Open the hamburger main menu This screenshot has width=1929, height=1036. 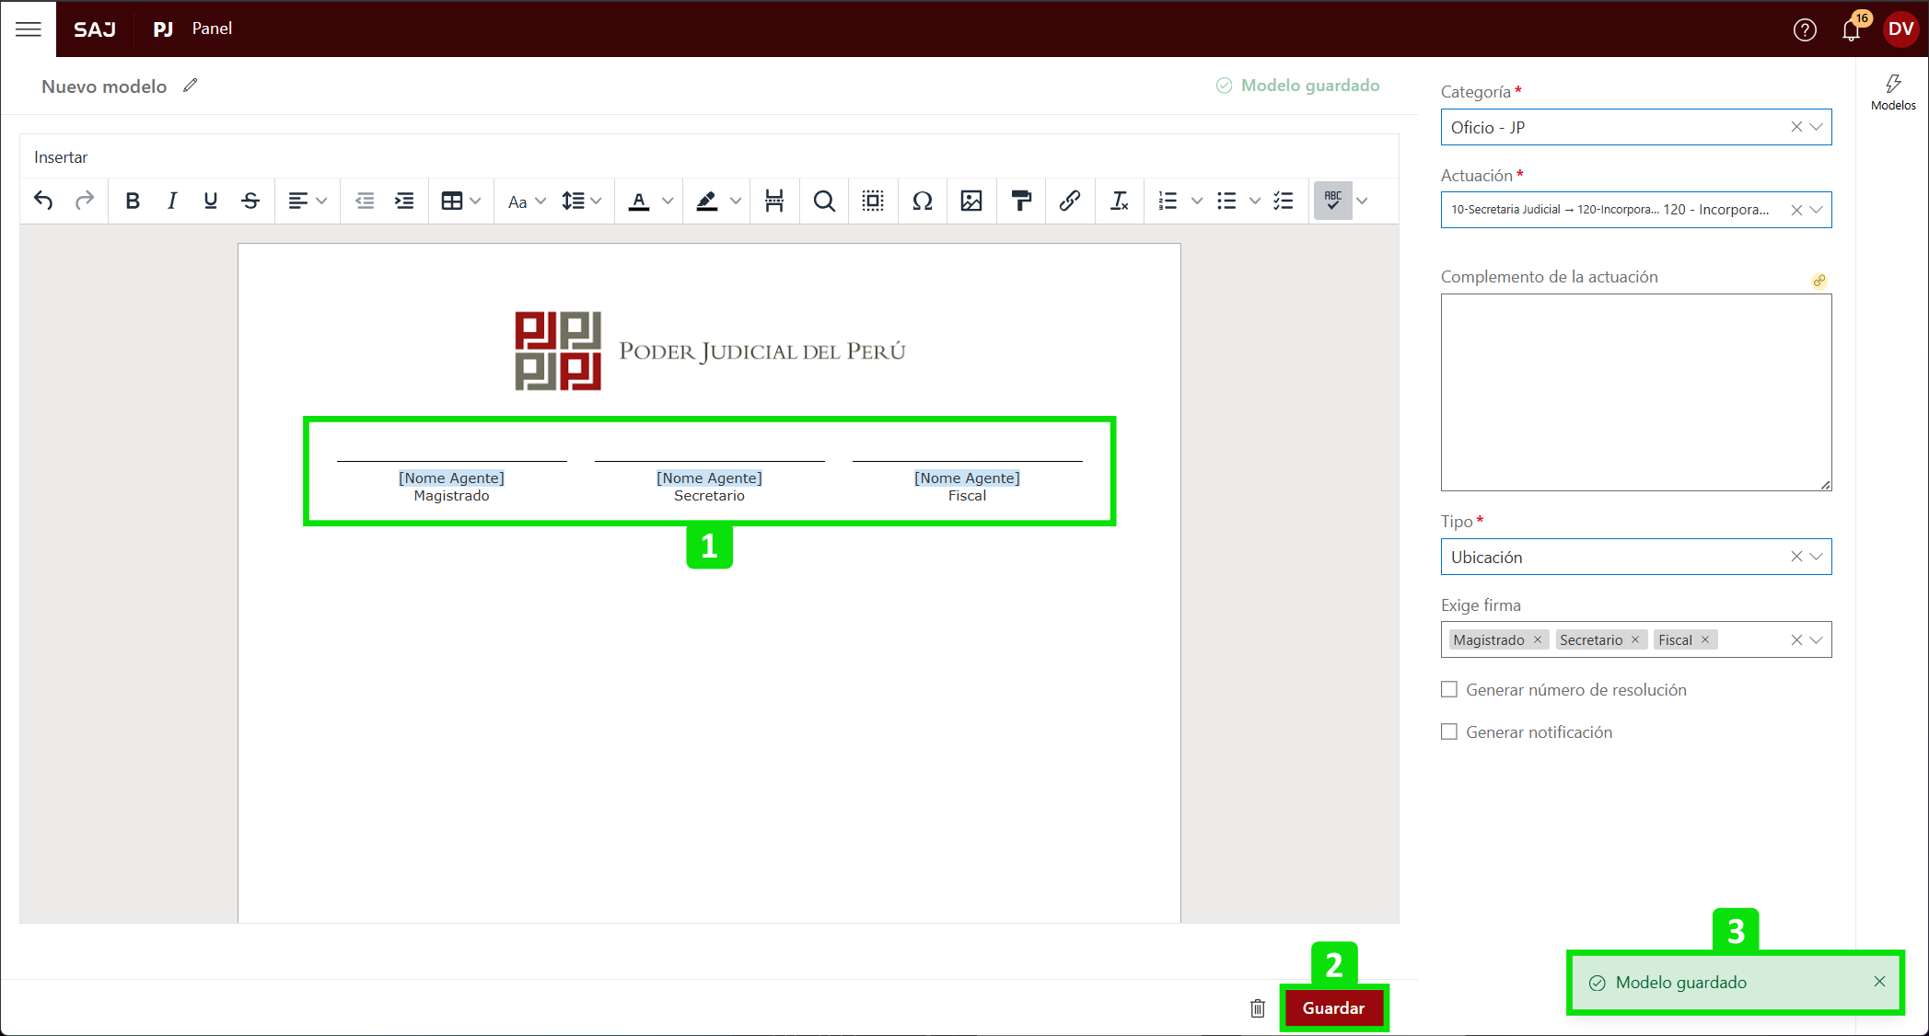(29, 29)
